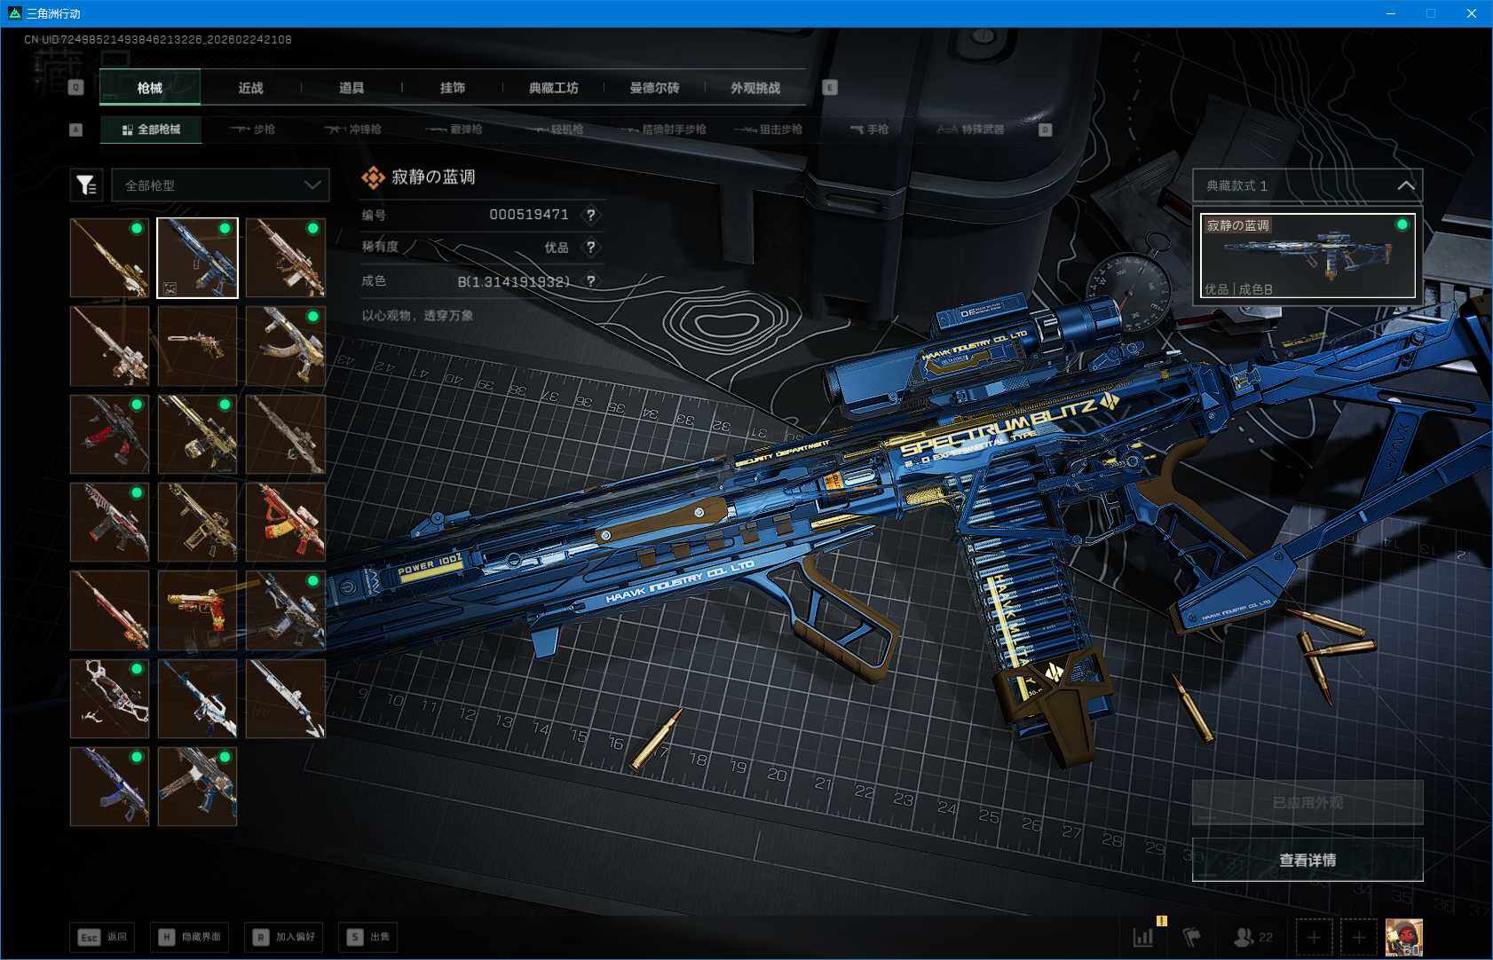
Task: Click the question mark beside 编号
Action: [x=590, y=215]
